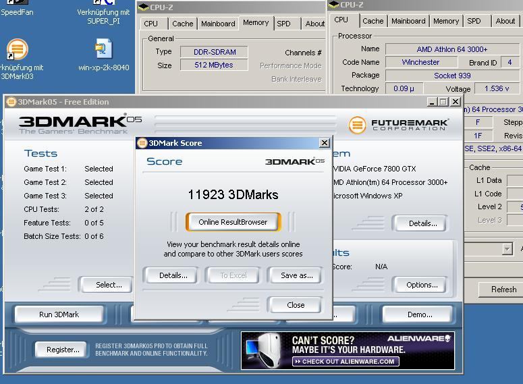Click the AMD Athlon 64 3000+ name field
This screenshot has height=384, width=523.
pyautogui.click(x=452, y=49)
